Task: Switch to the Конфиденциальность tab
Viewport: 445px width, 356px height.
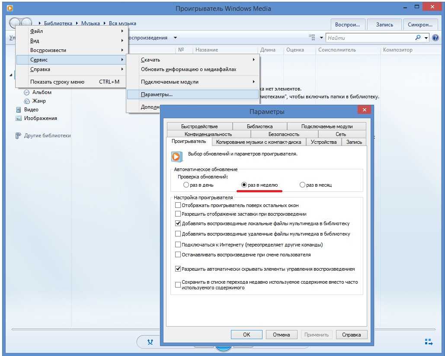Action: pyautogui.click(x=208, y=134)
